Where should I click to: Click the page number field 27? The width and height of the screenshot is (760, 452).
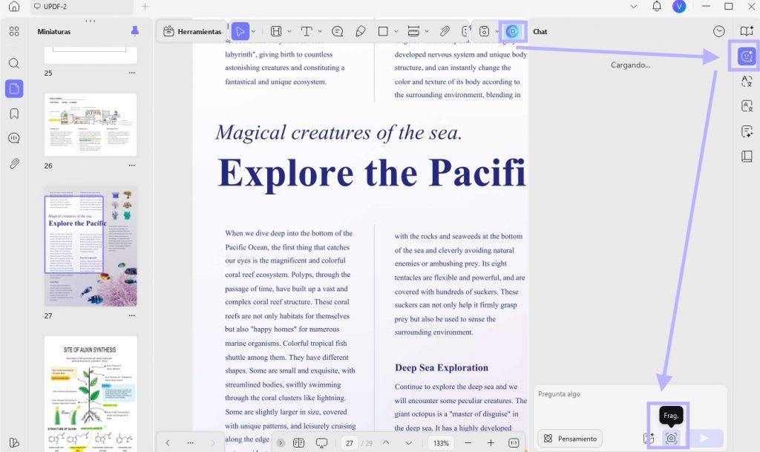coord(350,443)
